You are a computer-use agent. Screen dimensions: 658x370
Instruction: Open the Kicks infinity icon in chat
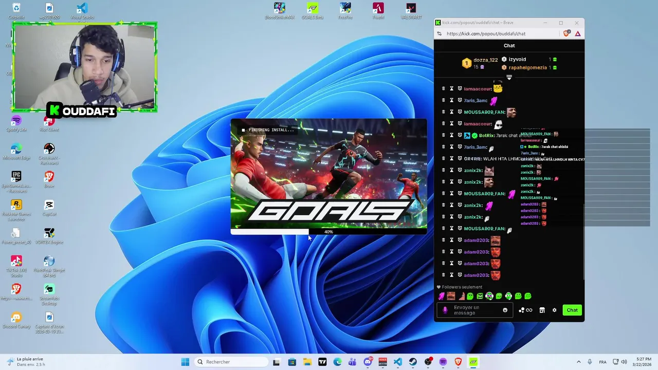pos(529,310)
